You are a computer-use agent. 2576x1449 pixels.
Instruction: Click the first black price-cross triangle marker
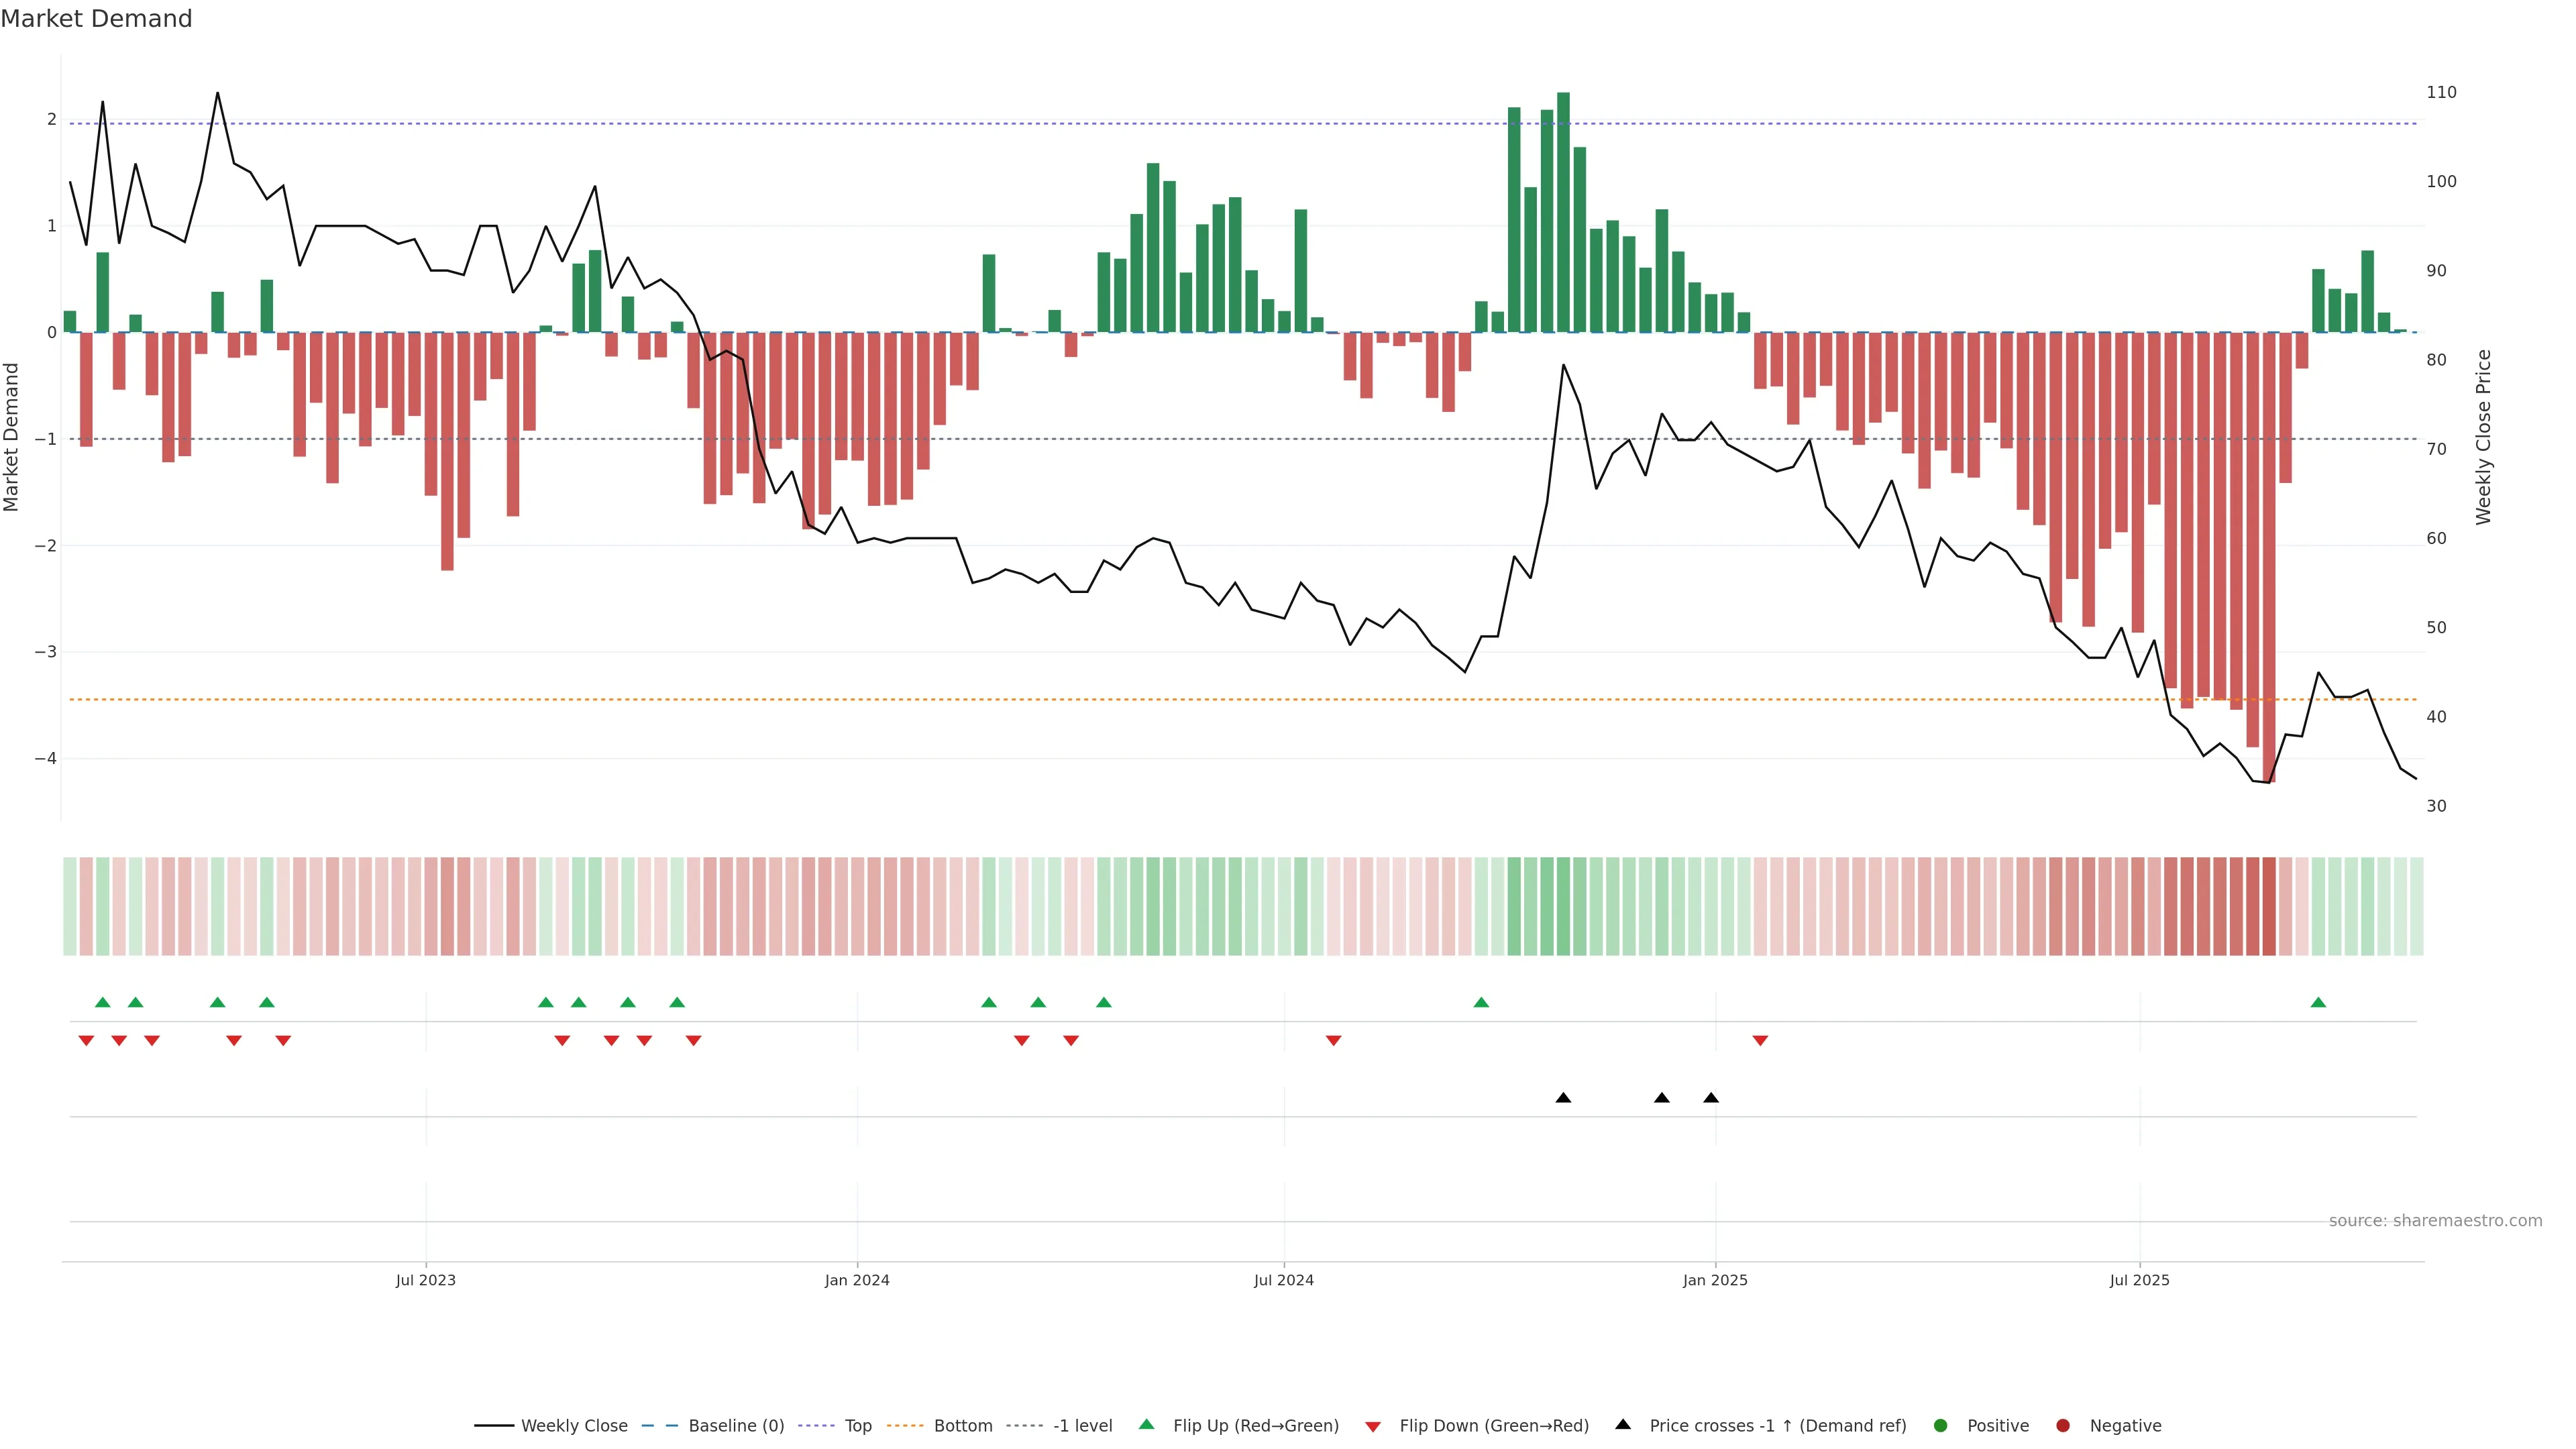coord(1563,1098)
